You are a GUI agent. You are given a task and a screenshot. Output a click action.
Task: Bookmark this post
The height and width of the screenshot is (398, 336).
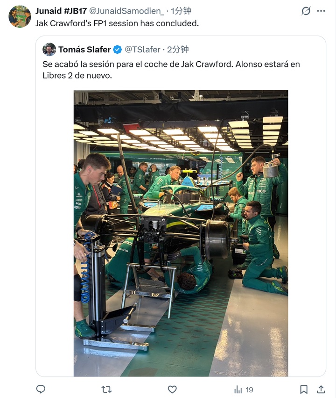tap(304, 390)
